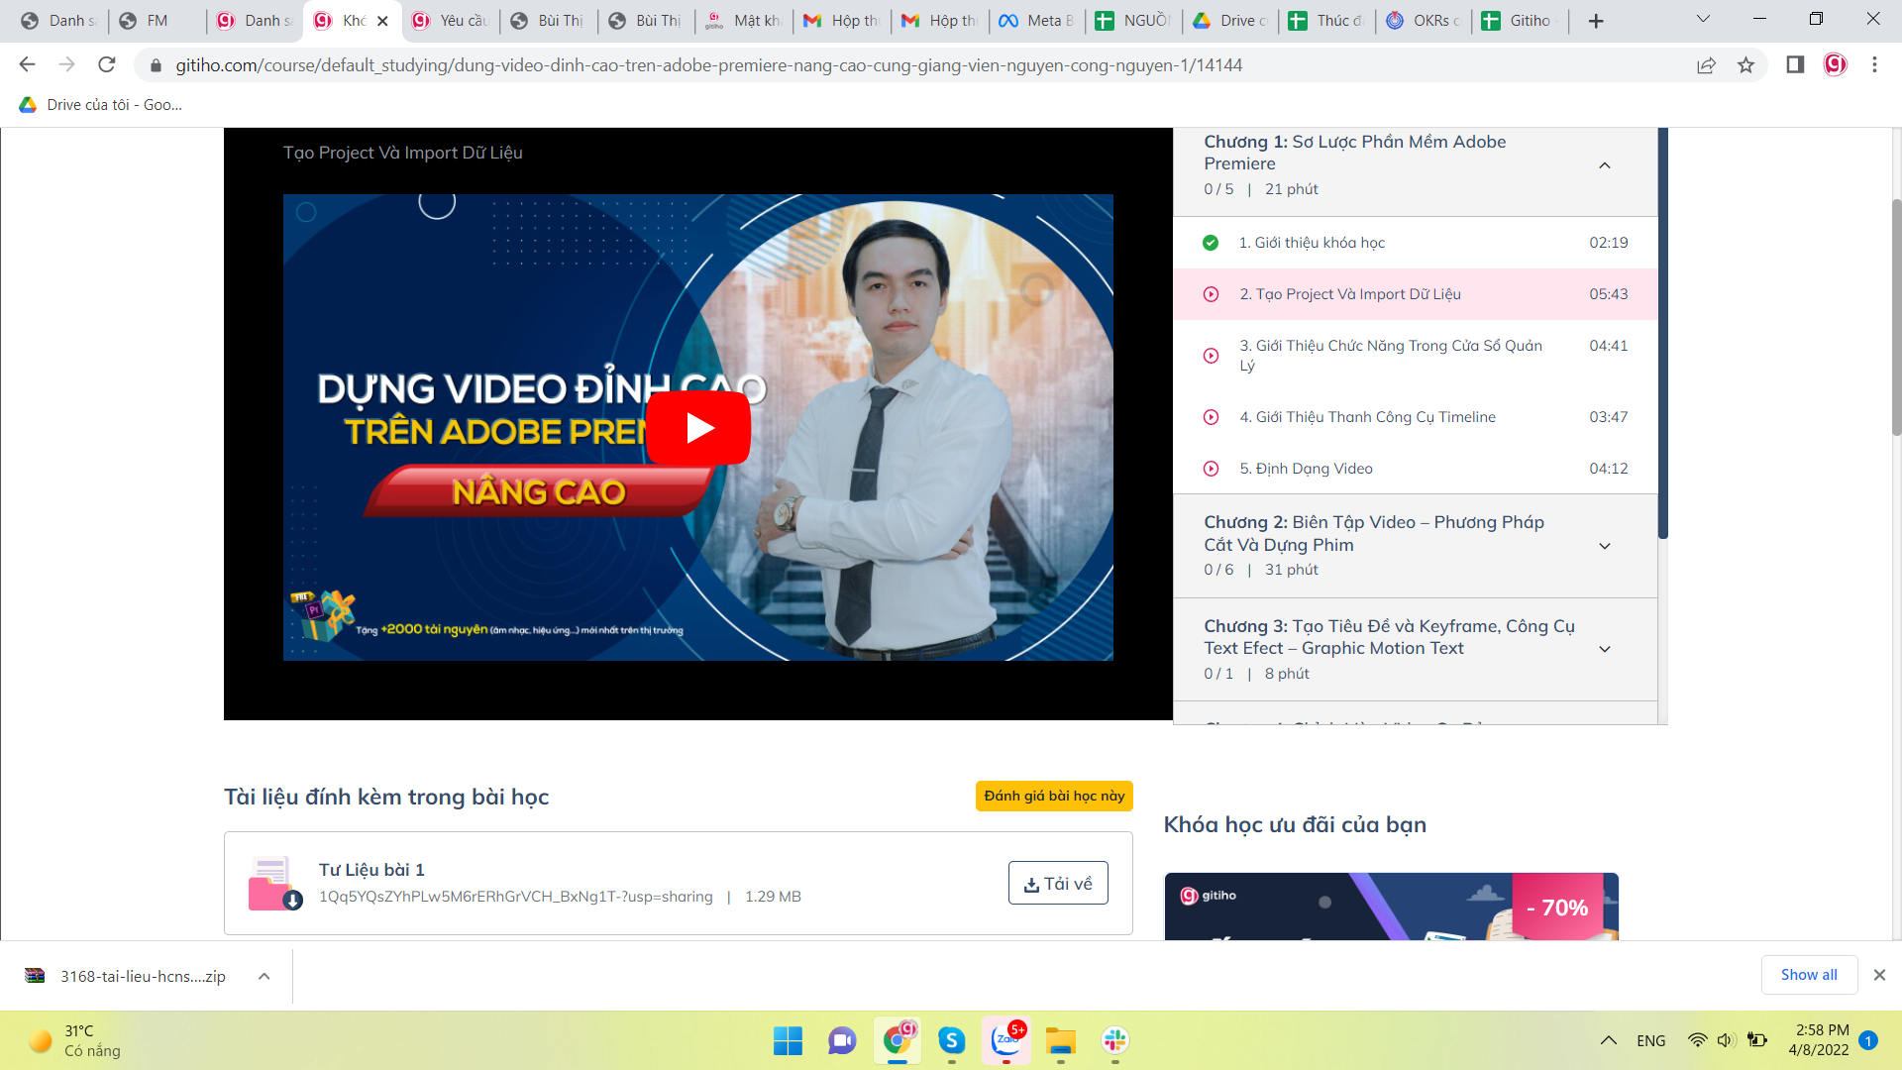Switch to the OKRs tab
The height and width of the screenshot is (1070, 1902).
click(1425, 21)
